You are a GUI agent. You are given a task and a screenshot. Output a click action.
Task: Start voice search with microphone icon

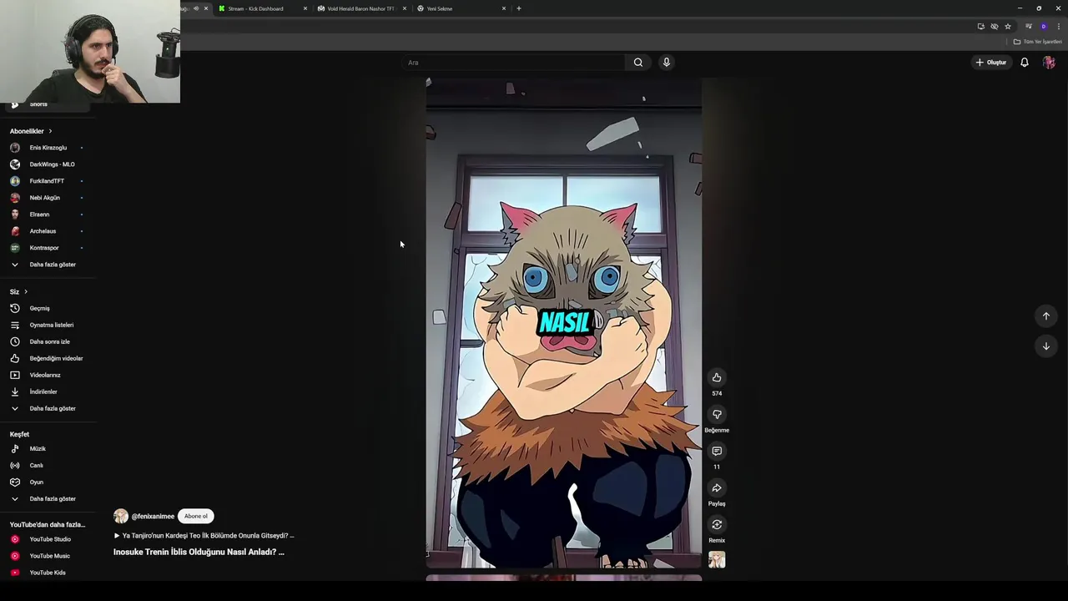click(667, 63)
